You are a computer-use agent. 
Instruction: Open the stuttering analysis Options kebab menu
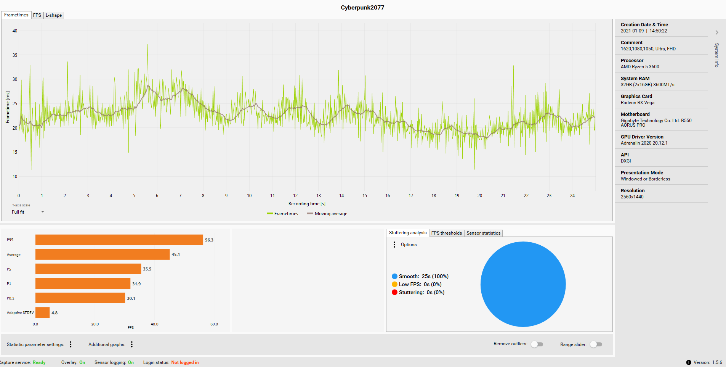[394, 245]
